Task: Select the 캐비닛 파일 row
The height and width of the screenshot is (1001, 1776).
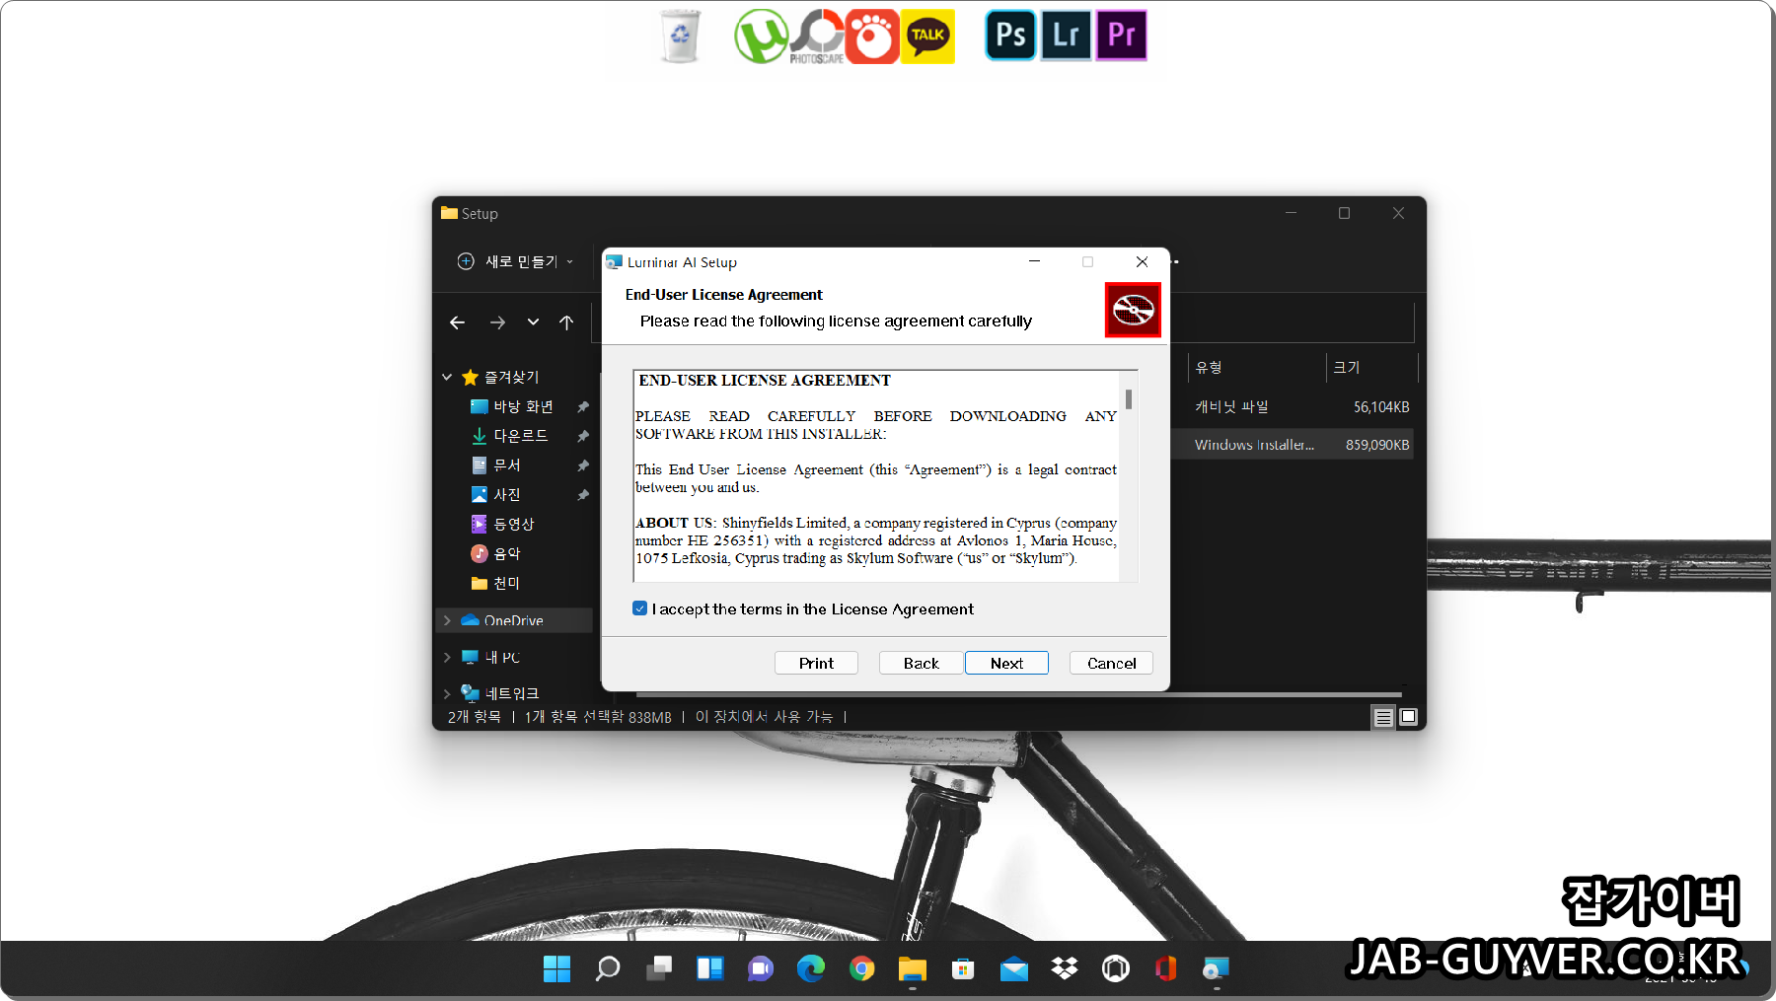Action: pyautogui.click(x=1293, y=406)
